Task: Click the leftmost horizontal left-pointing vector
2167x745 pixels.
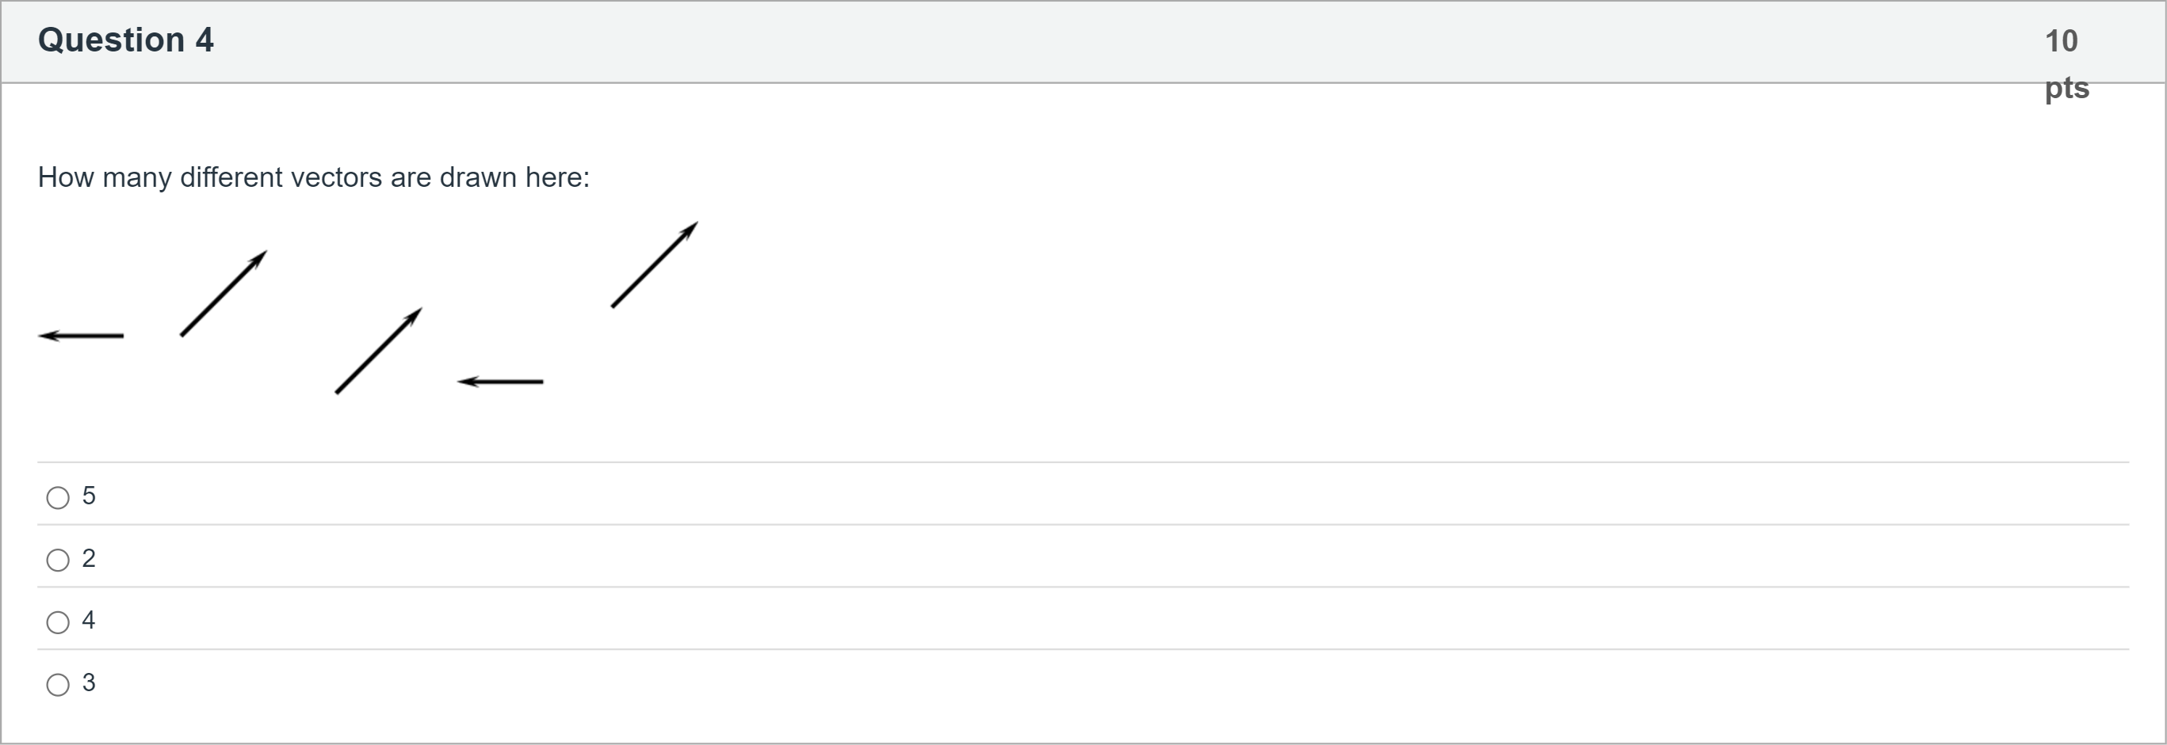Action: pyautogui.click(x=82, y=336)
